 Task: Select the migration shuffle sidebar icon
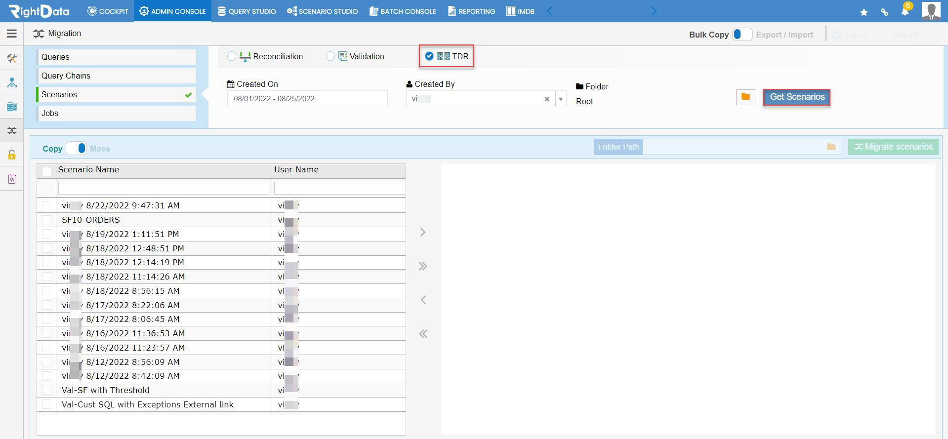pyautogui.click(x=12, y=130)
